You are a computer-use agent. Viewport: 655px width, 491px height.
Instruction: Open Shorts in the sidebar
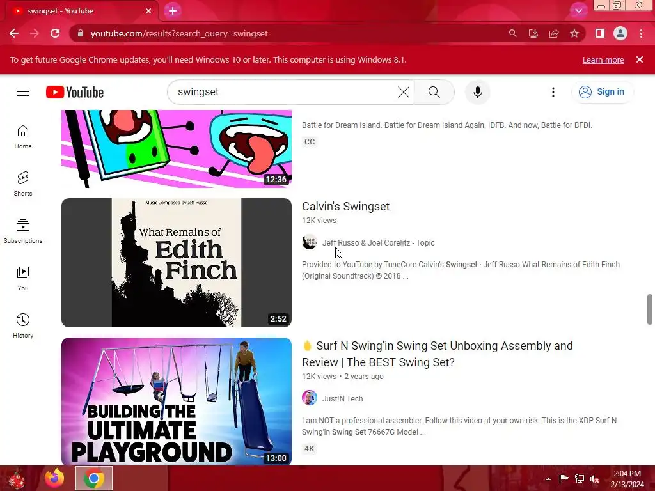tap(23, 183)
